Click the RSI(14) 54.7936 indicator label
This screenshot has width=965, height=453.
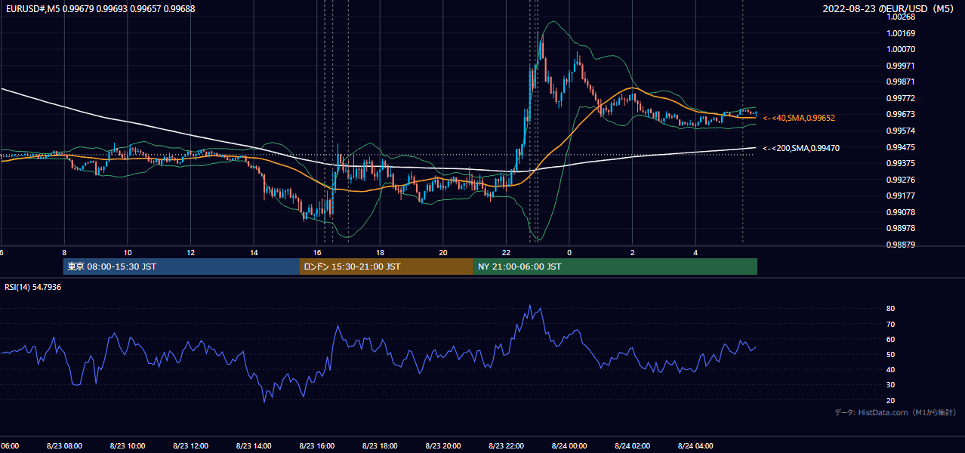click(x=33, y=287)
